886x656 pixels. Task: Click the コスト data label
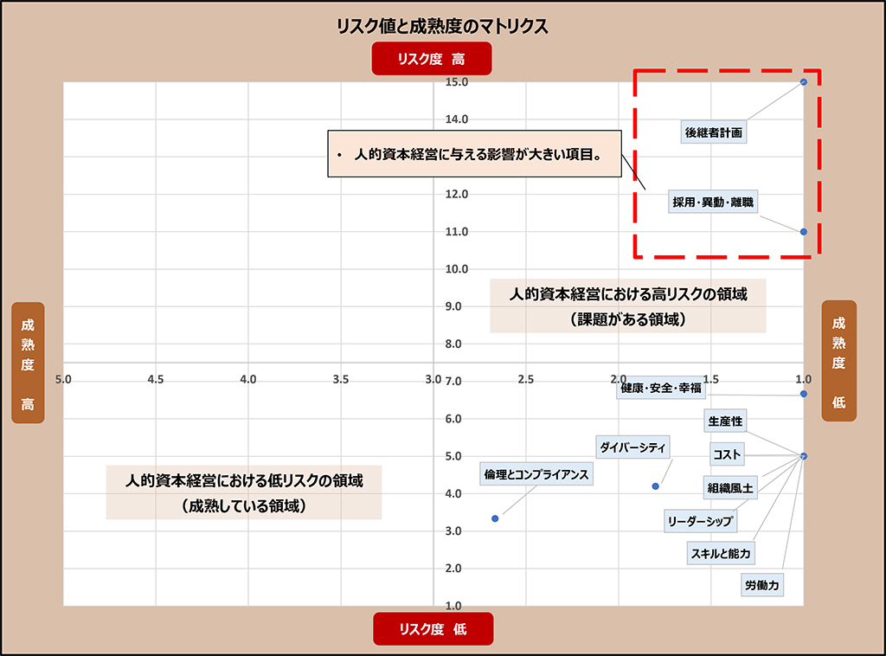725,454
